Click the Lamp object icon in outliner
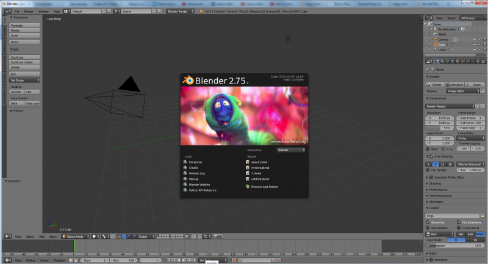Viewport: 488px width, 264px height. point(436,49)
